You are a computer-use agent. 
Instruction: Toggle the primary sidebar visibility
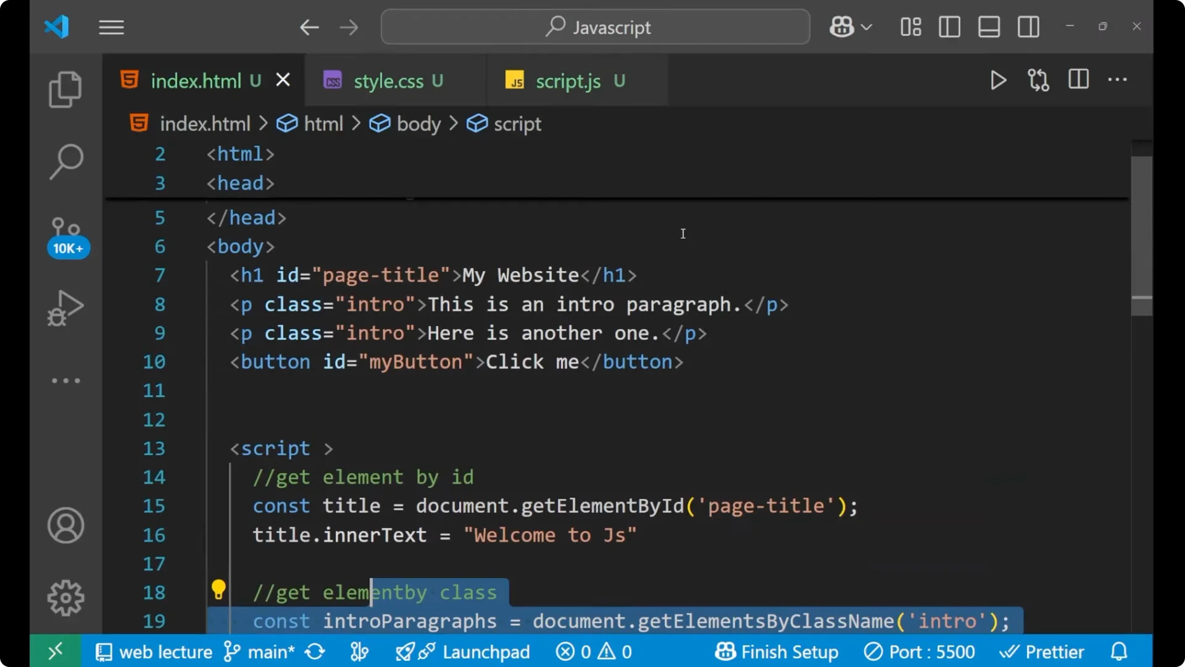coord(949,27)
